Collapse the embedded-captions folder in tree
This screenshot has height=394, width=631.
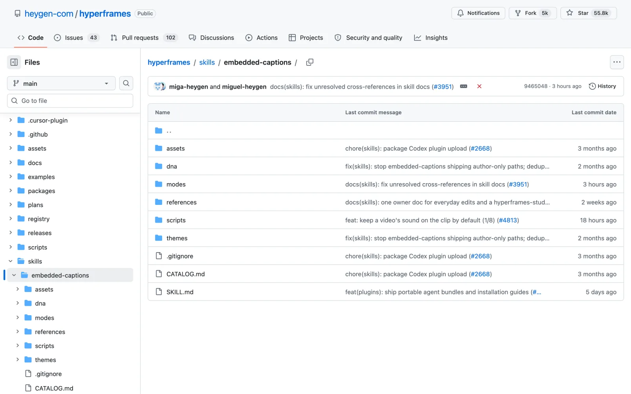click(x=14, y=275)
